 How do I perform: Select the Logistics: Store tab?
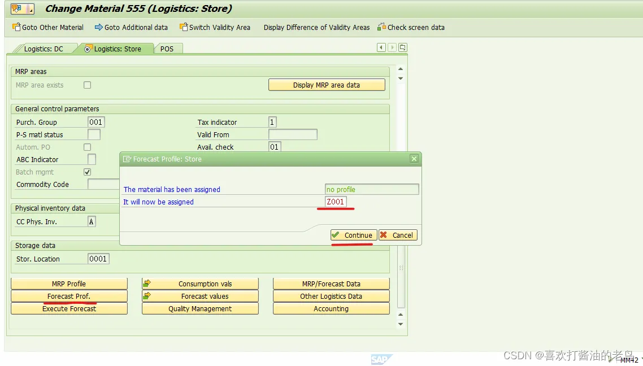pyautogui.click(x=118, y=49)
